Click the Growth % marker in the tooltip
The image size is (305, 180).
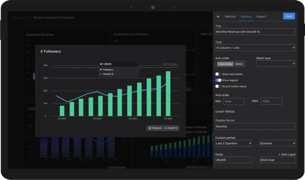pyautogui.click(x=101, y=74)
